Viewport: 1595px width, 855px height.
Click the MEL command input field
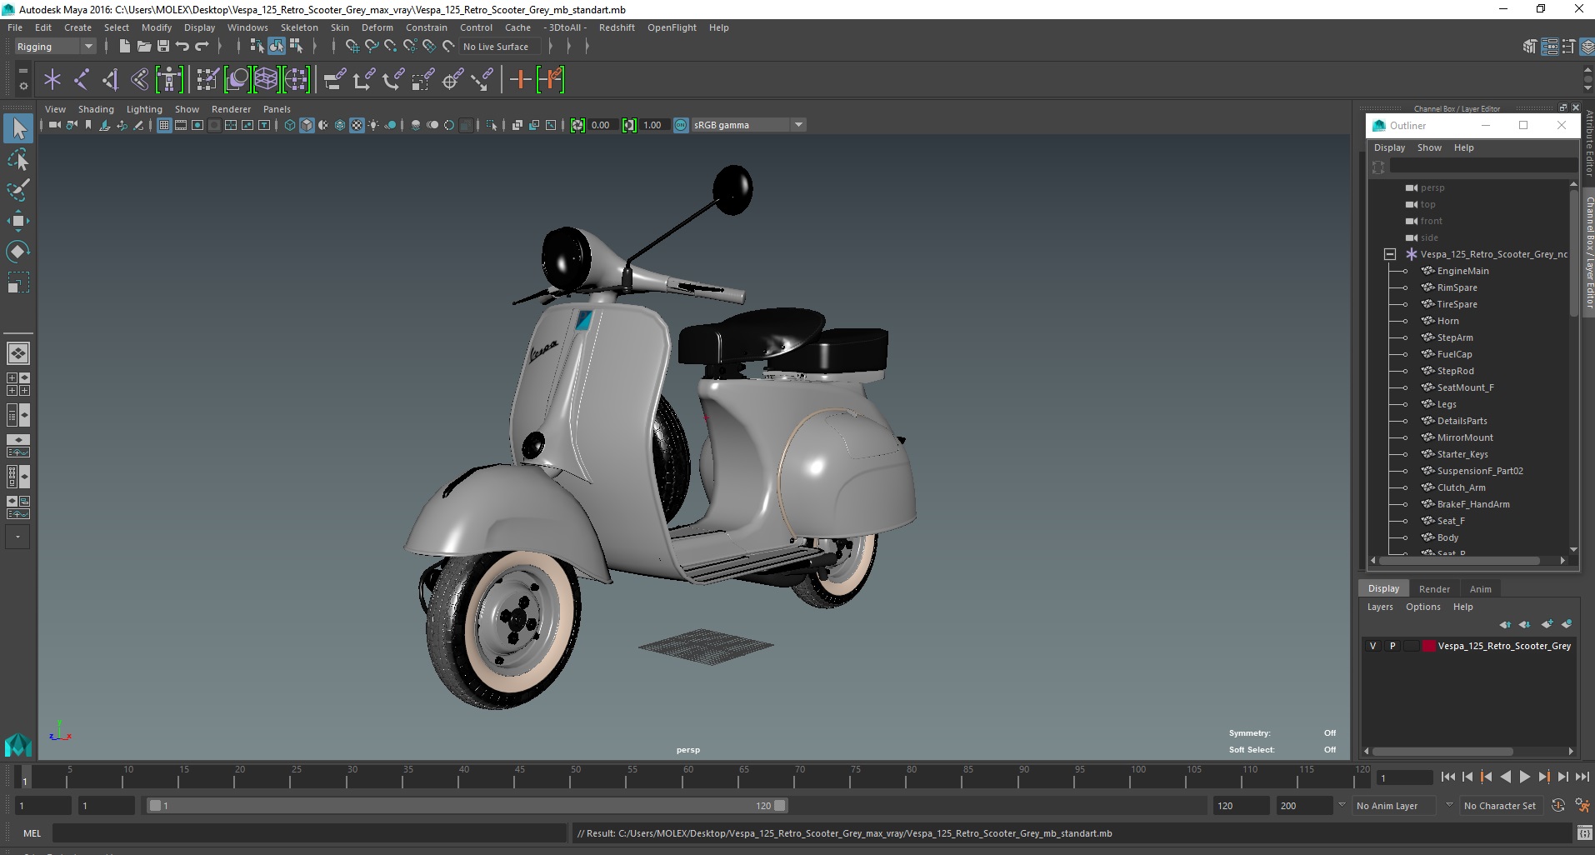coord(309,833)
